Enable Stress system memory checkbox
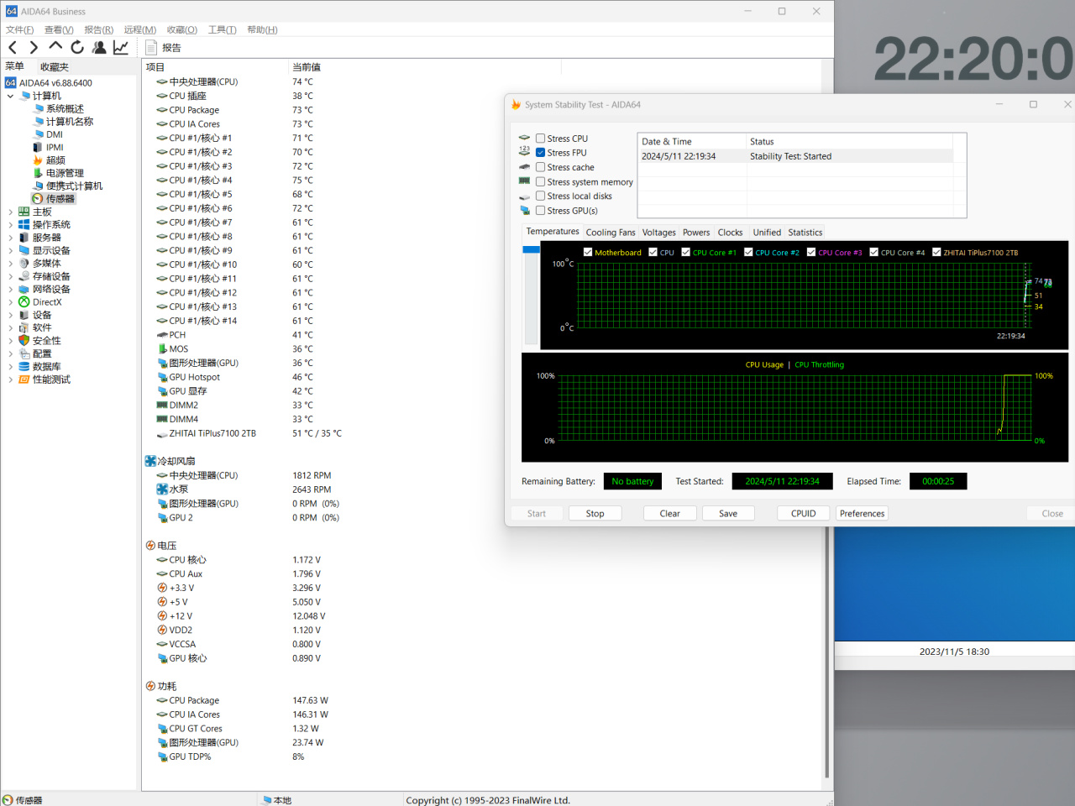 click(541, 181)
